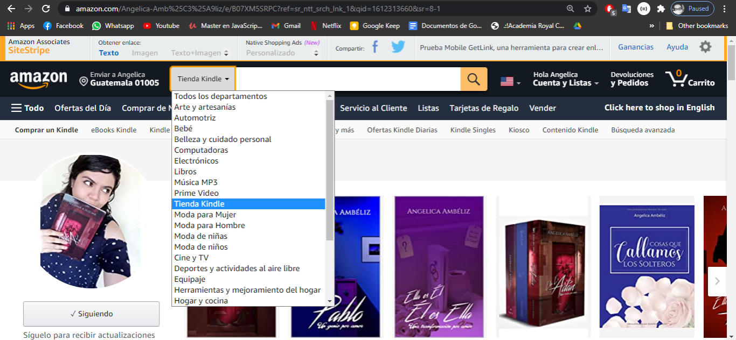Image resolution: width=736 pixels, height=340 pixels.
Task: Select Libros in department list
Action: pyautogui.click(x=248, y=172)
